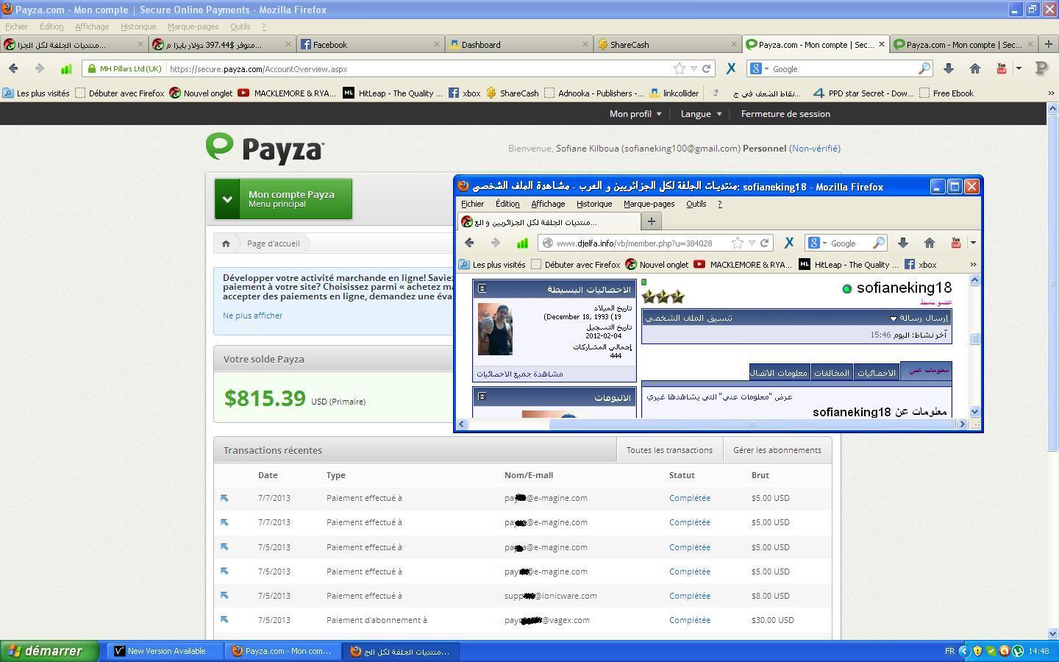Open Marque-pages menu in main window
The image size is (1059, 662).
point(193,26)
